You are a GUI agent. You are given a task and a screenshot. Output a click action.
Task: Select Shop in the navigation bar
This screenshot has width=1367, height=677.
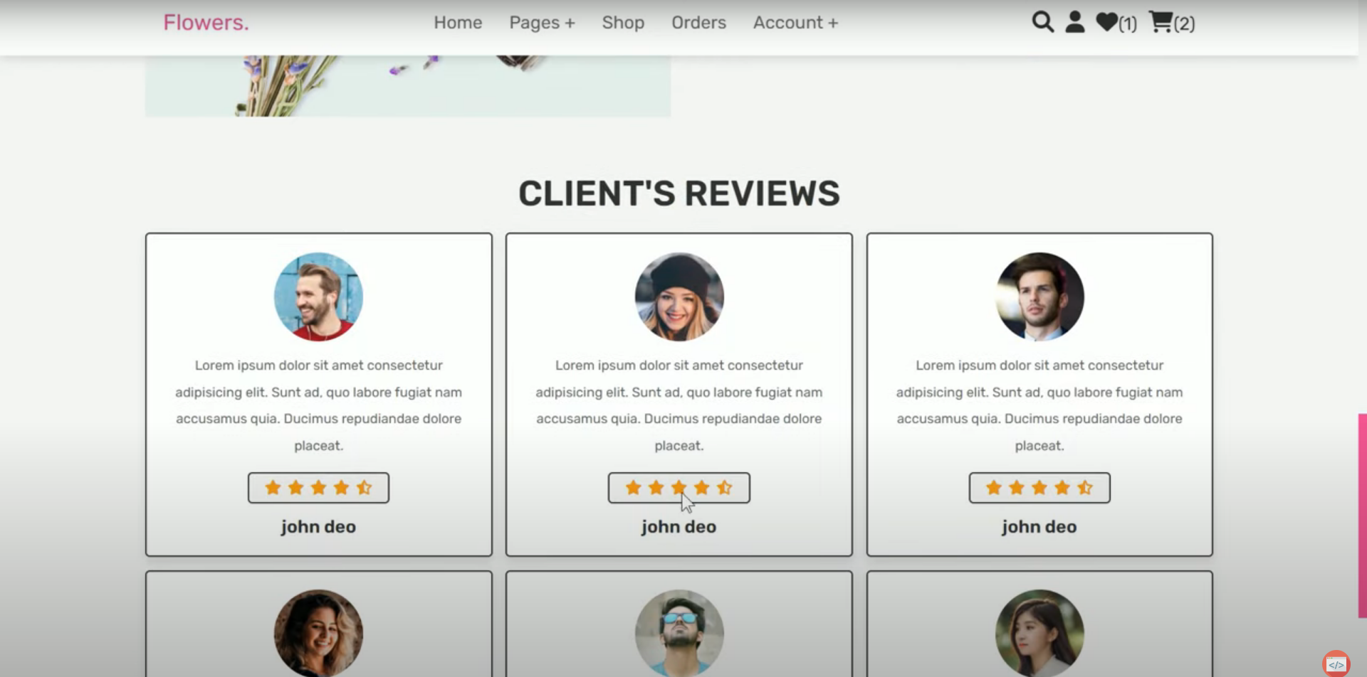coord(623,22)
